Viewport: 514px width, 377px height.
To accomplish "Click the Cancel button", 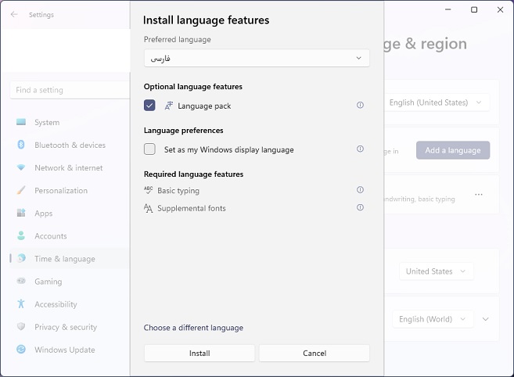I will point(315,353).
